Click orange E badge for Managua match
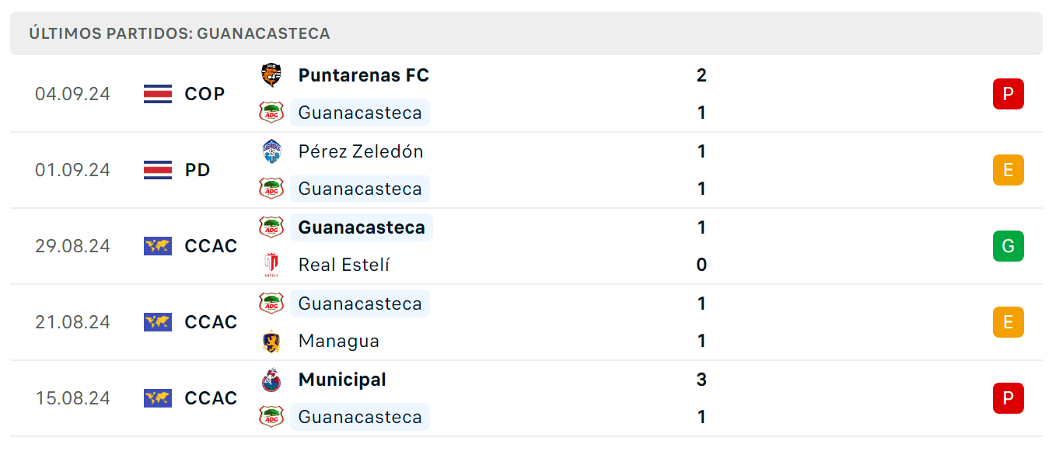Image resolution: width=1052 pixels, height=451 pixels. pyautogui.click(x=1008, y=322)
